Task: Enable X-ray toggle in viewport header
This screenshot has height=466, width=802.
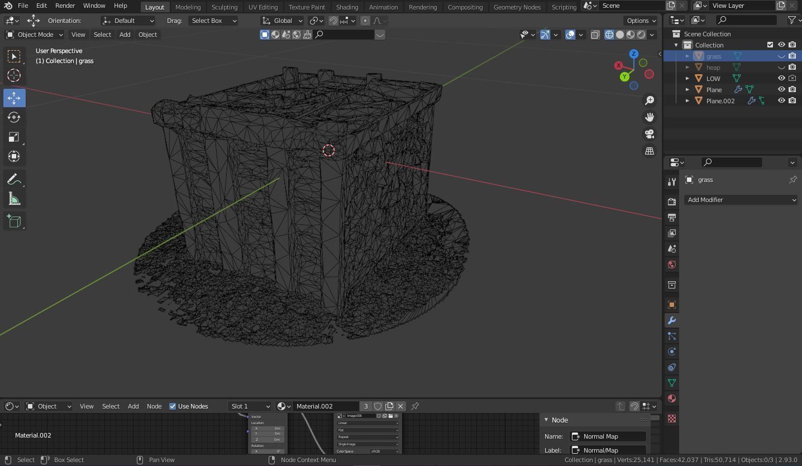Action: click(x=595, y=35)
